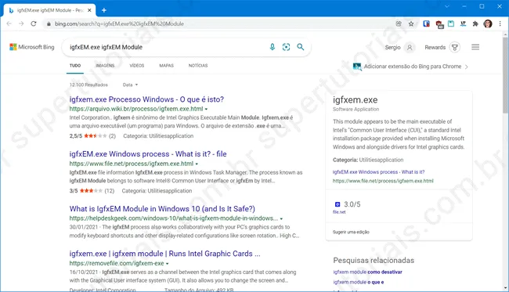509x292 pixels.
Task: Click the Rewards label
Action: 435,48
